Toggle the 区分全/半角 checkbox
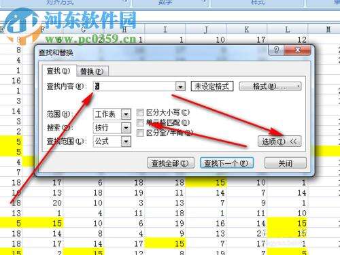340x255 pixels. click(140, 133)
